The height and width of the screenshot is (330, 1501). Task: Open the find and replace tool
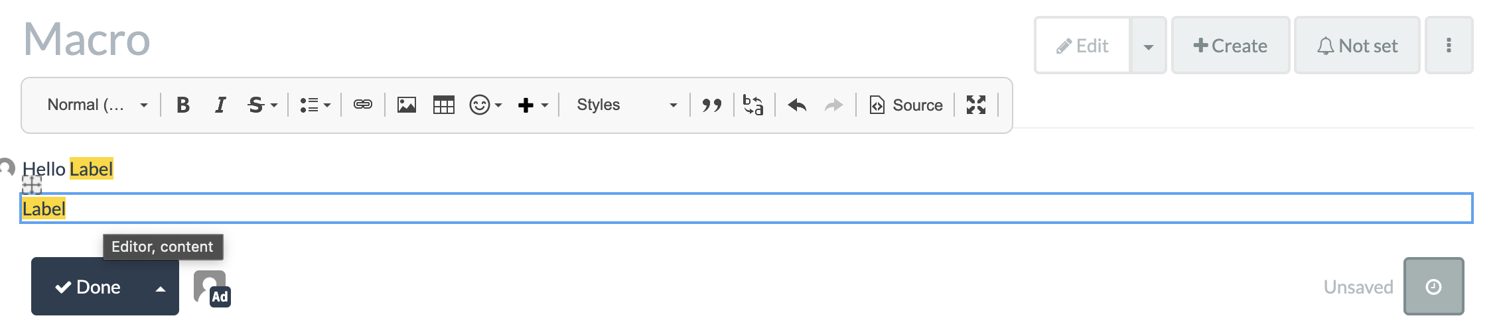(x=753, y=105)
